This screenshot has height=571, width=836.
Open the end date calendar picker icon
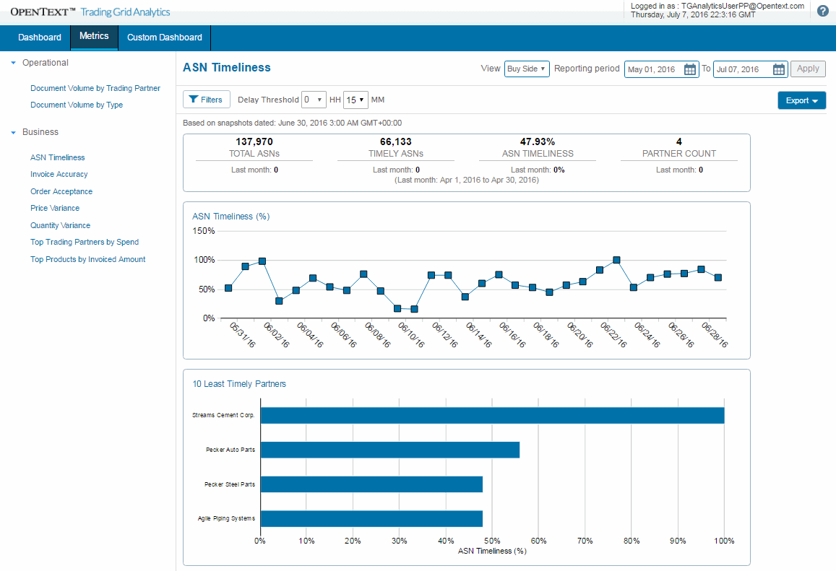click(x=779, y=69)
